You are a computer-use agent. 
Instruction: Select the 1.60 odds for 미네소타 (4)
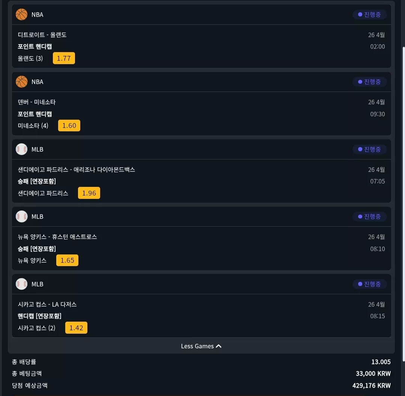point(69,126)
